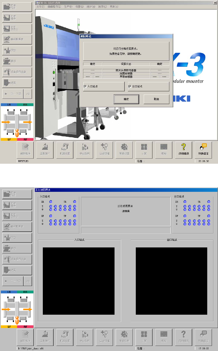Click the 1/2 page button in FX-3L main window
Screen dimensions: 218x351
point(27,94)
